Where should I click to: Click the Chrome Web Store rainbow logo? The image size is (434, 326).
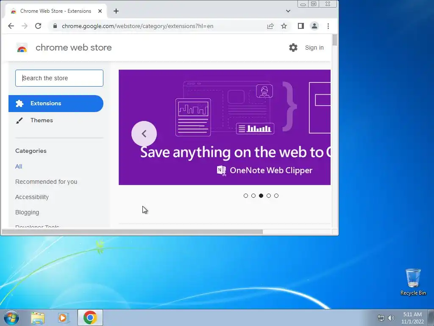click(22, 48)
